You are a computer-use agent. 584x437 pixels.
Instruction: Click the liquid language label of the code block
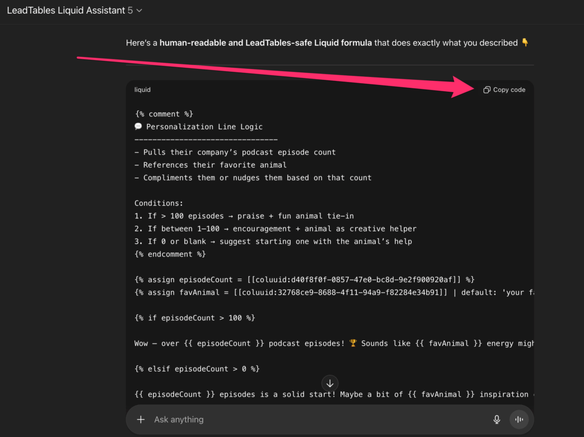click(x=143, y=90)
